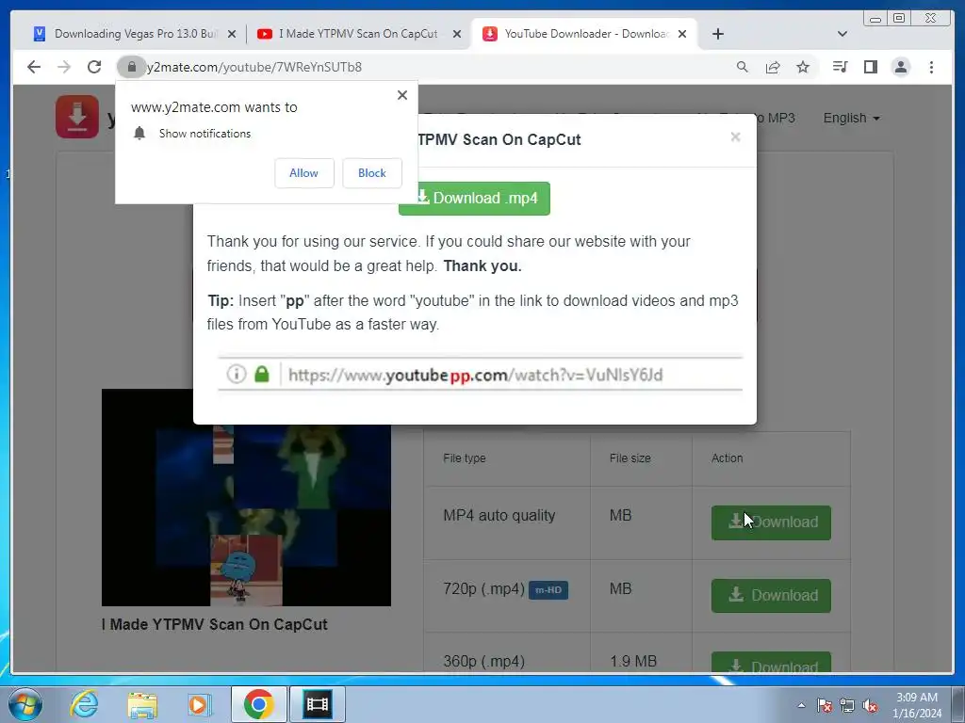Screen dimensions: 965x723
Task: Click the y2mate red logo icon
Action: 77,116
